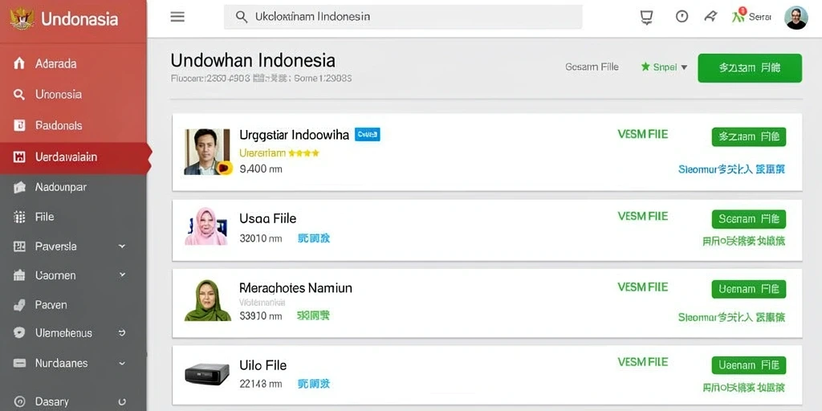Select the active Uerdawaiain sidebar item
822x411 pixels.
[73, 157]
